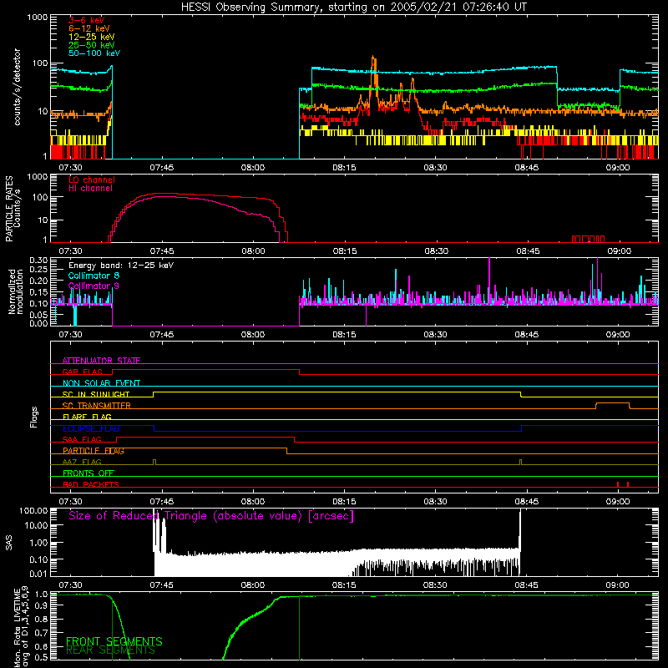Click the '100.00' tick value on the SAS axis

(x=33, y=511)
